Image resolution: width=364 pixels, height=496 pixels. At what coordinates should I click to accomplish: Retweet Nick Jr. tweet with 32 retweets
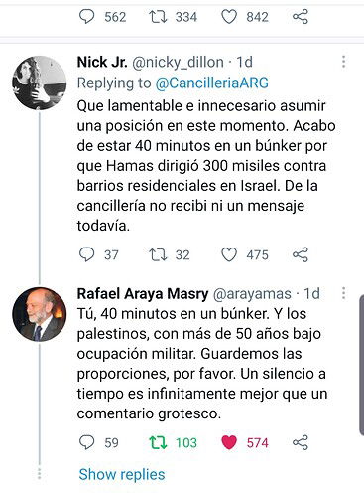coord(158,254)
